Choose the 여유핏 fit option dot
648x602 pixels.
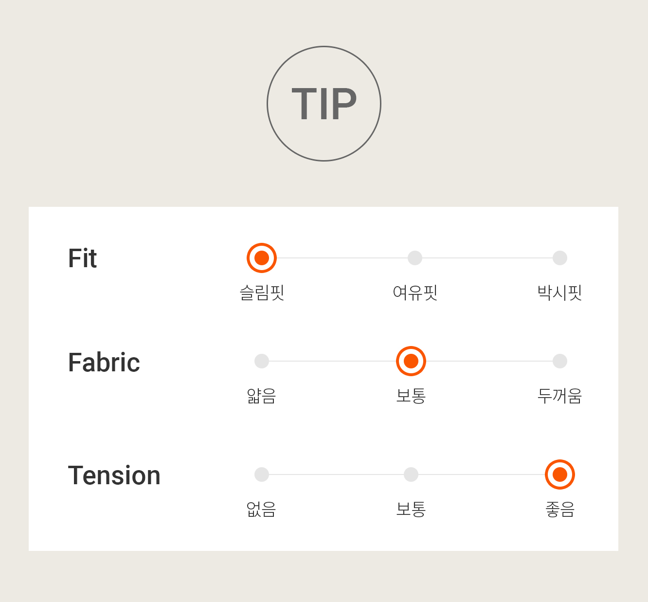point(415,258)
